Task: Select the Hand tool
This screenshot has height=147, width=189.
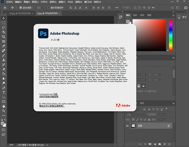Action: click(x=3, y=106)
